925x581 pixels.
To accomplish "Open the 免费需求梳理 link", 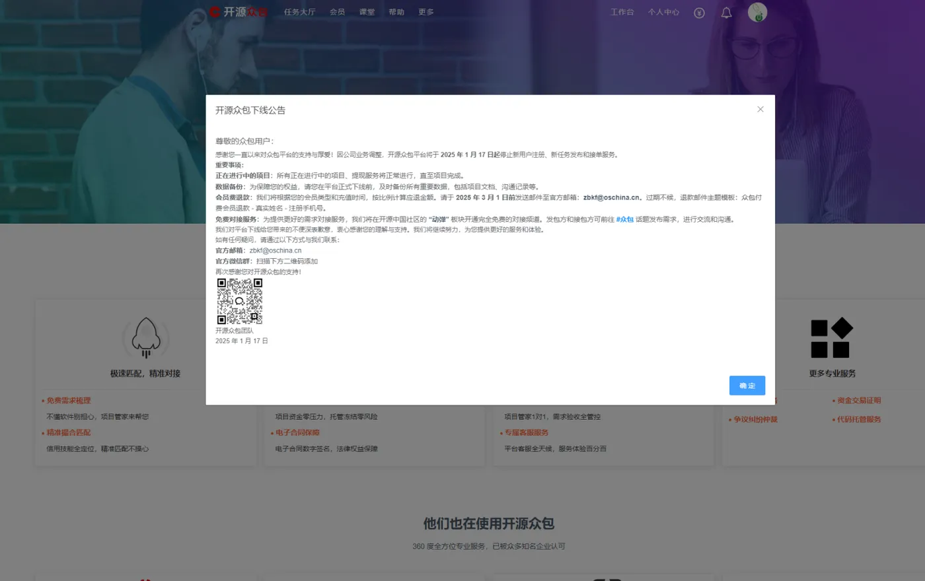I will (x=69, y=401).
